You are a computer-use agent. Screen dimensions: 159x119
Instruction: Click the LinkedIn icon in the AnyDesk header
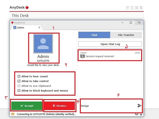(128, 8)
